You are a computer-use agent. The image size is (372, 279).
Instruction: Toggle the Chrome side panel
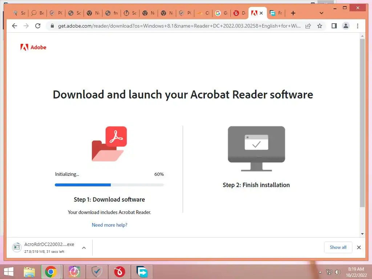point(334,26)
